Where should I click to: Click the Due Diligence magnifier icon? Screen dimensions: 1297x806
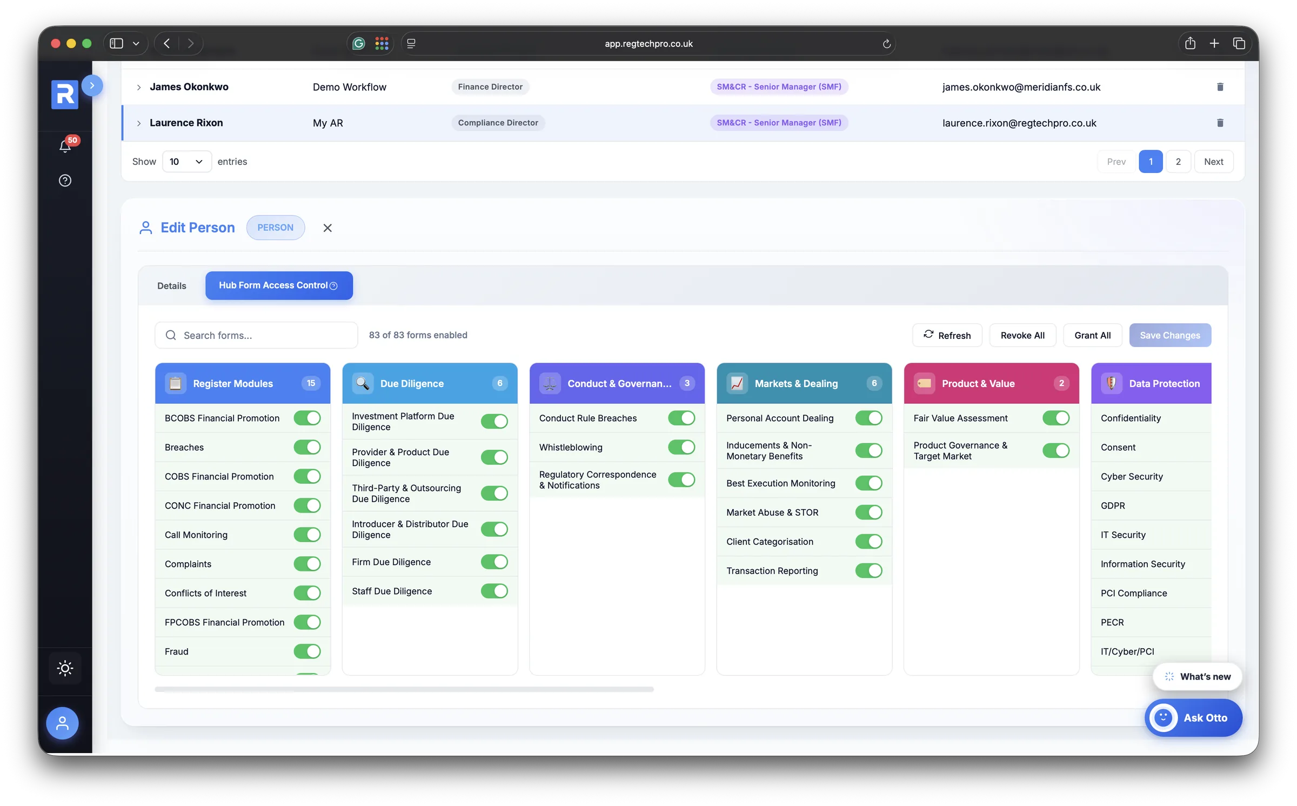coord(363,383)
